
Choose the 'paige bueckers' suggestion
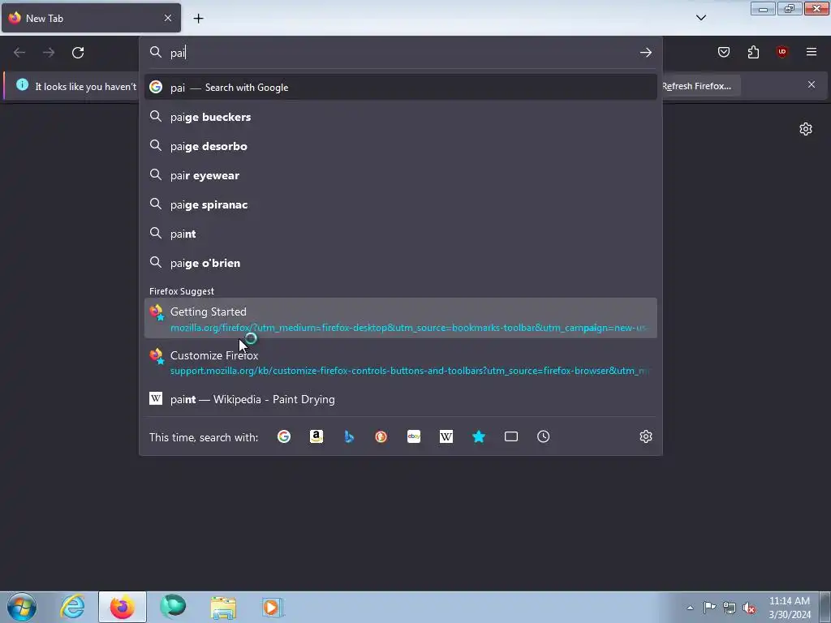tap(401, 117)
